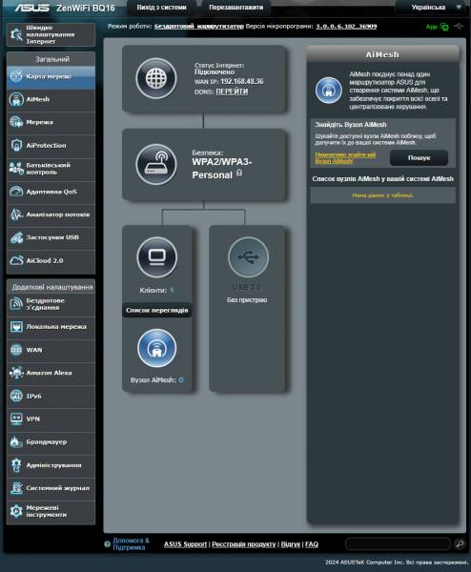Click the Бездротове з'єднання wireless icon
This screenshot has width=471, height=572.
(16, 304)
